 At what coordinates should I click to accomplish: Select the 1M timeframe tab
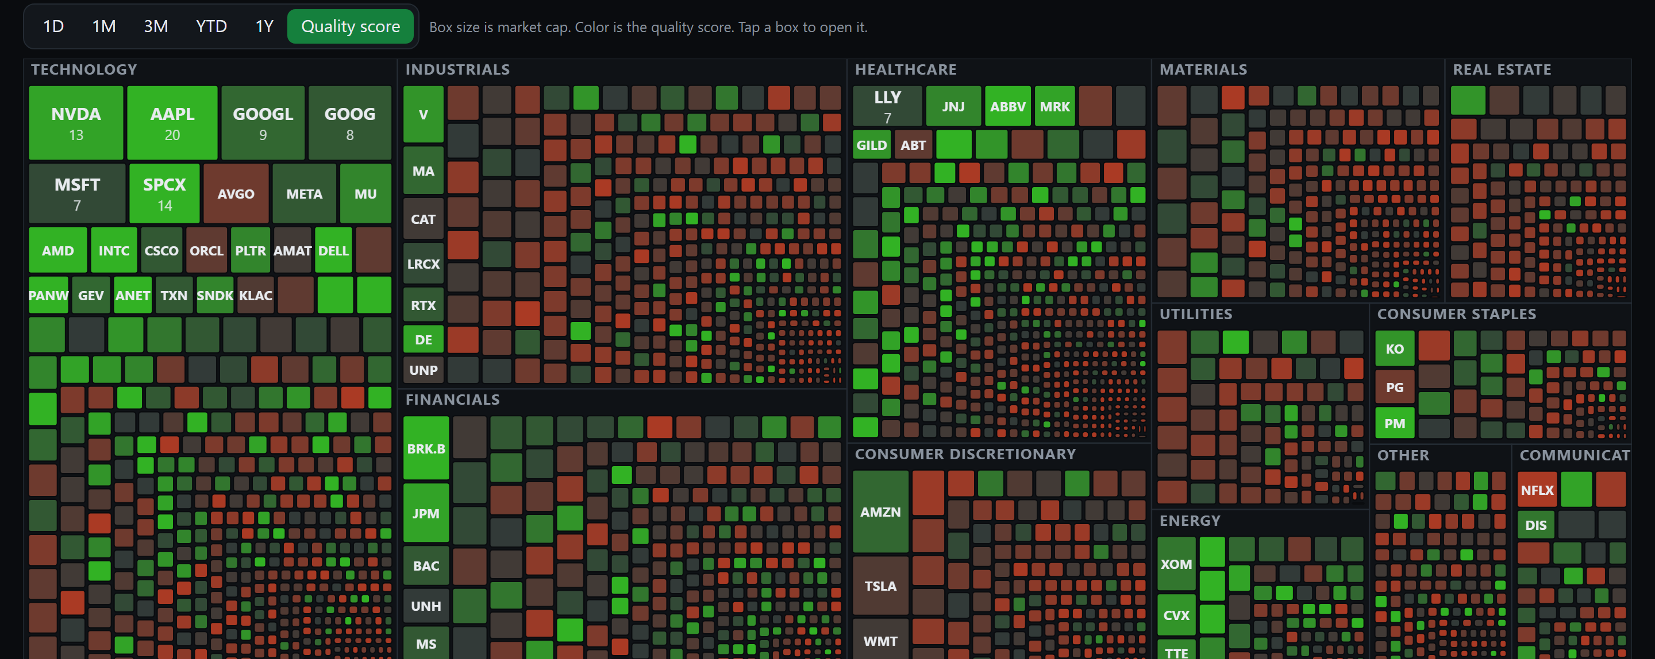click(104, 26)
